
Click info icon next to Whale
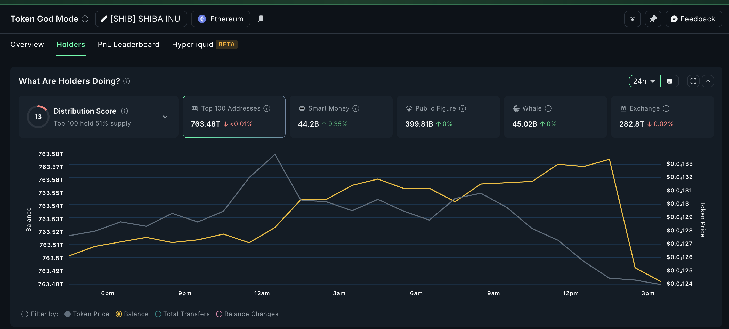click(548, 108)
